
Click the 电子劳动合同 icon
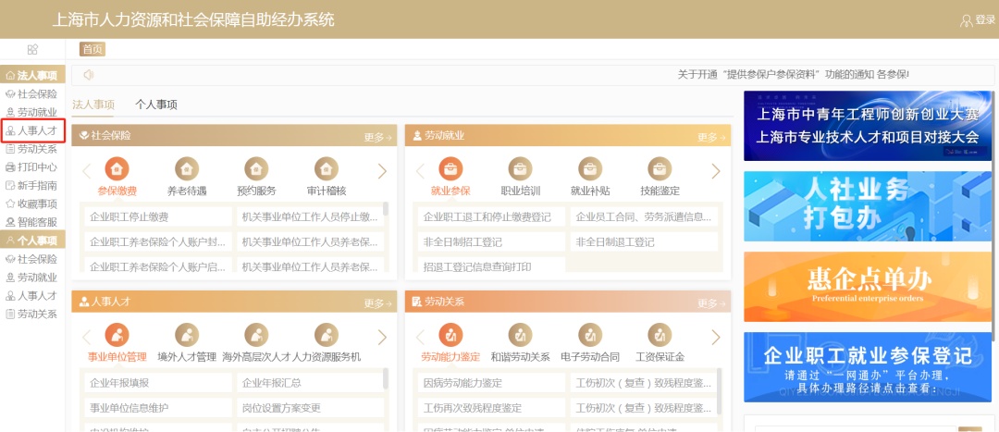(x=590, y=336)
